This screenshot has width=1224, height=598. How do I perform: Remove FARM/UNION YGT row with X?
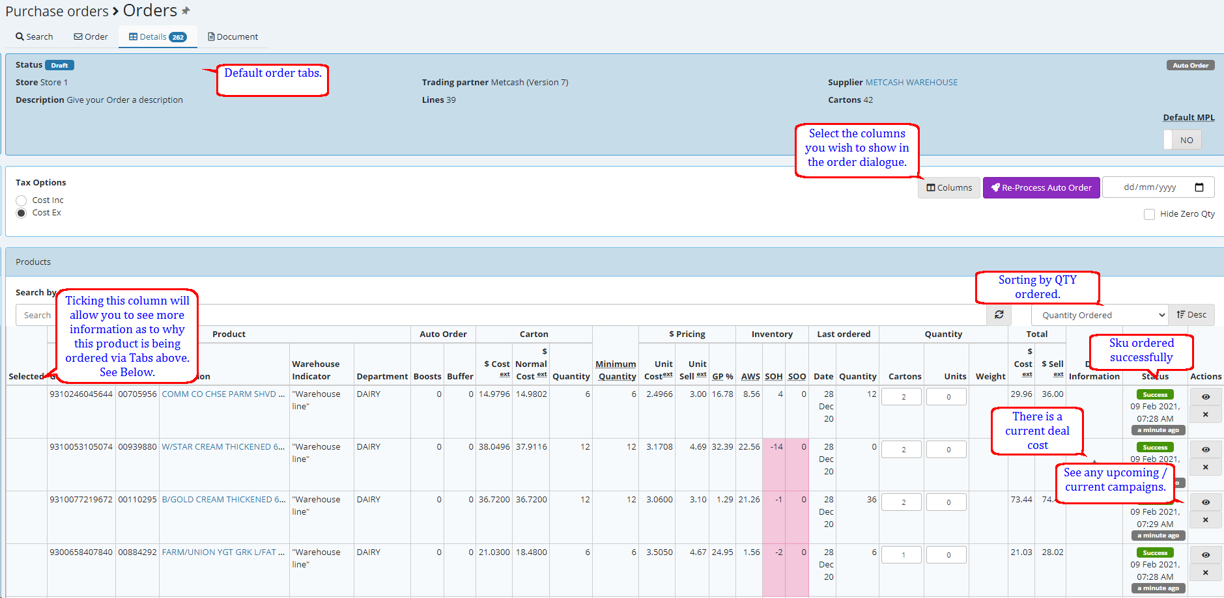(x=1206, y=573)
